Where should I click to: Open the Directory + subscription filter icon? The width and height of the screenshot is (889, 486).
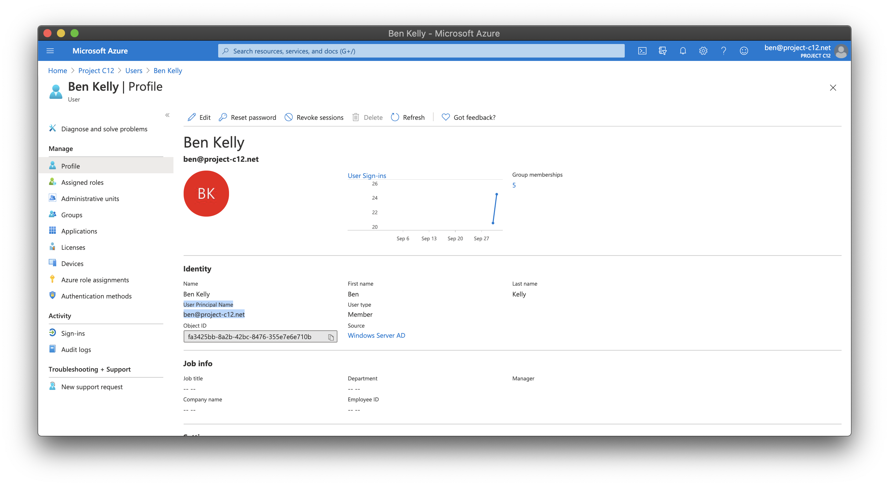coord(662,51)
